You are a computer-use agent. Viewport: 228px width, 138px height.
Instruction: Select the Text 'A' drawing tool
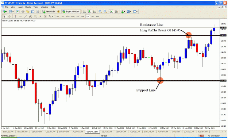[40, 16]
